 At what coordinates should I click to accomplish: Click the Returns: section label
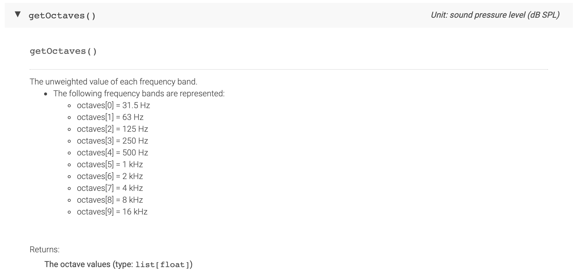(x=44, y=250)
